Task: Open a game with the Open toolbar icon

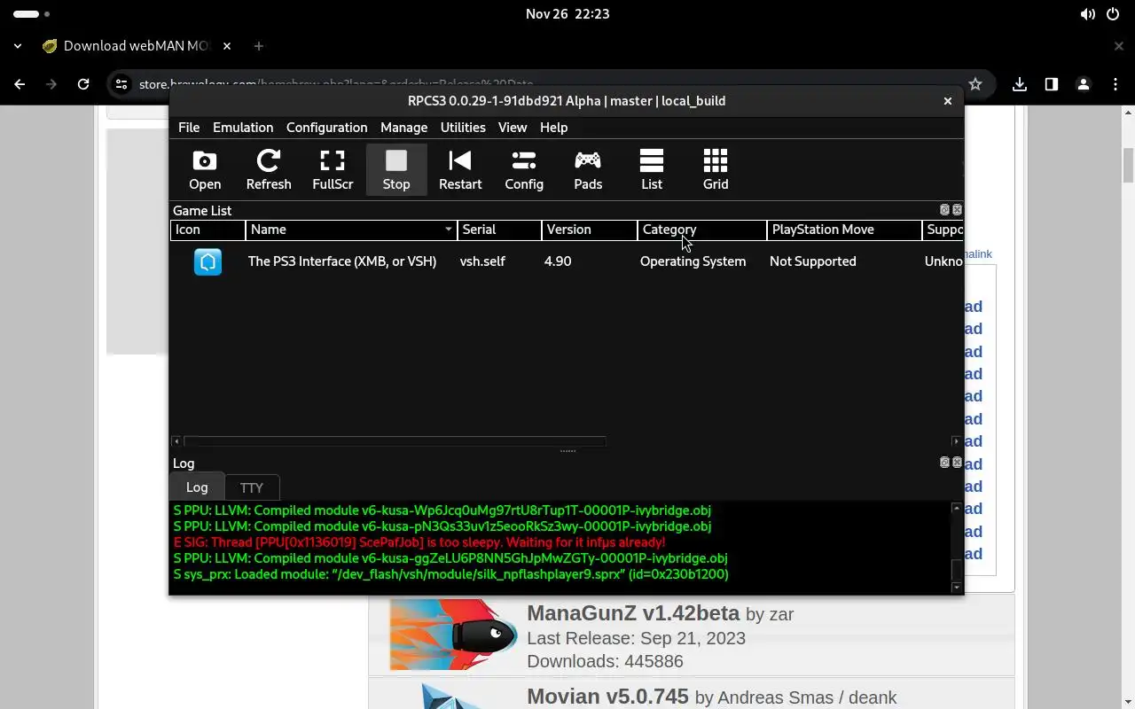Action: [x=205, y=170]
